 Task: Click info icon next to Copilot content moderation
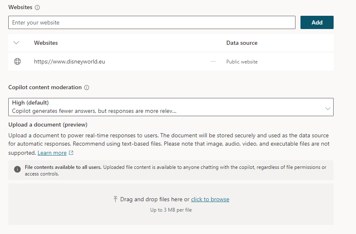(x=87, y=88)
